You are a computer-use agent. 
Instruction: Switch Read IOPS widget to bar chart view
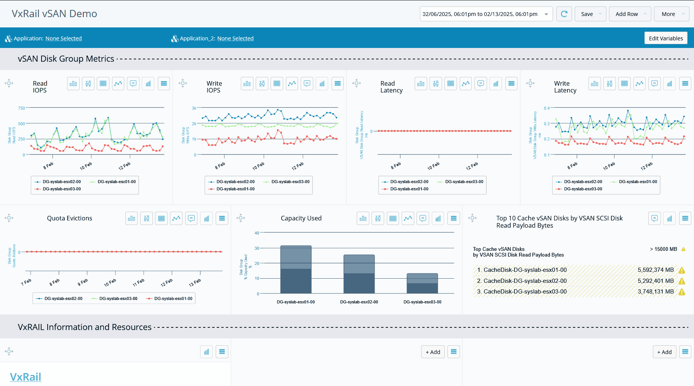pos(73,83)
